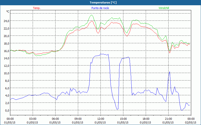This screenshot has width=201, height=125.
Task: Select the green 'Windchill' legend label
Action: [x=164, y=8]
